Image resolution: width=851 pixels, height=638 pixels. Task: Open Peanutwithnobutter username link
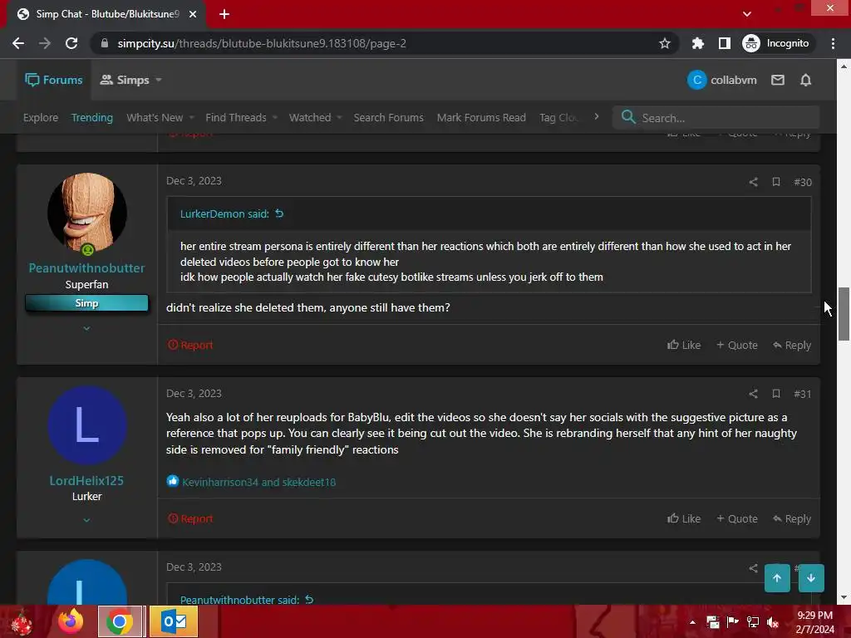click(x=86, y=268)
